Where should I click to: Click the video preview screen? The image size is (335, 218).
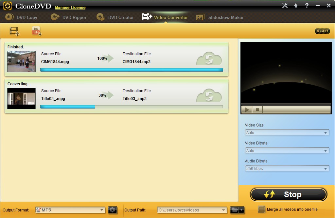pyautogui.click(x=286, y=73)
